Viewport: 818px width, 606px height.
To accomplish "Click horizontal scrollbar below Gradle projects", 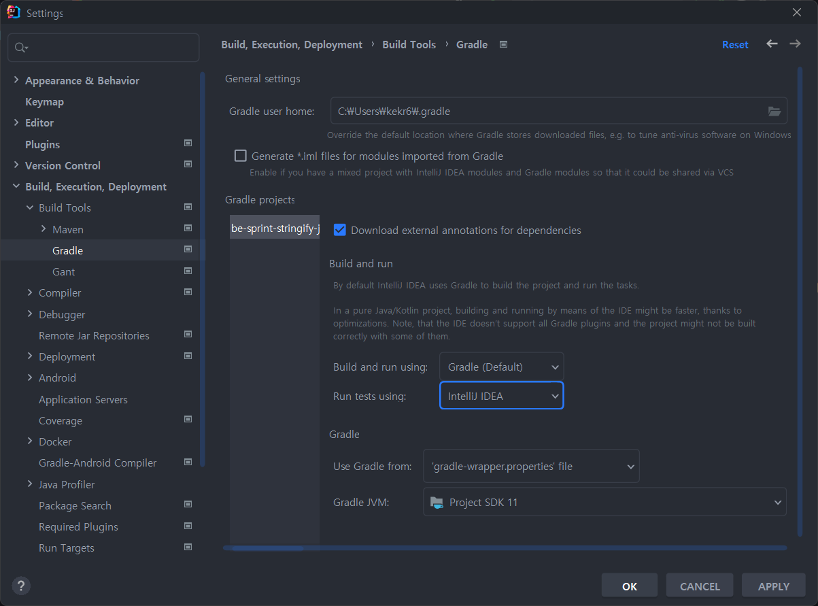I will (x=505, y=548).
